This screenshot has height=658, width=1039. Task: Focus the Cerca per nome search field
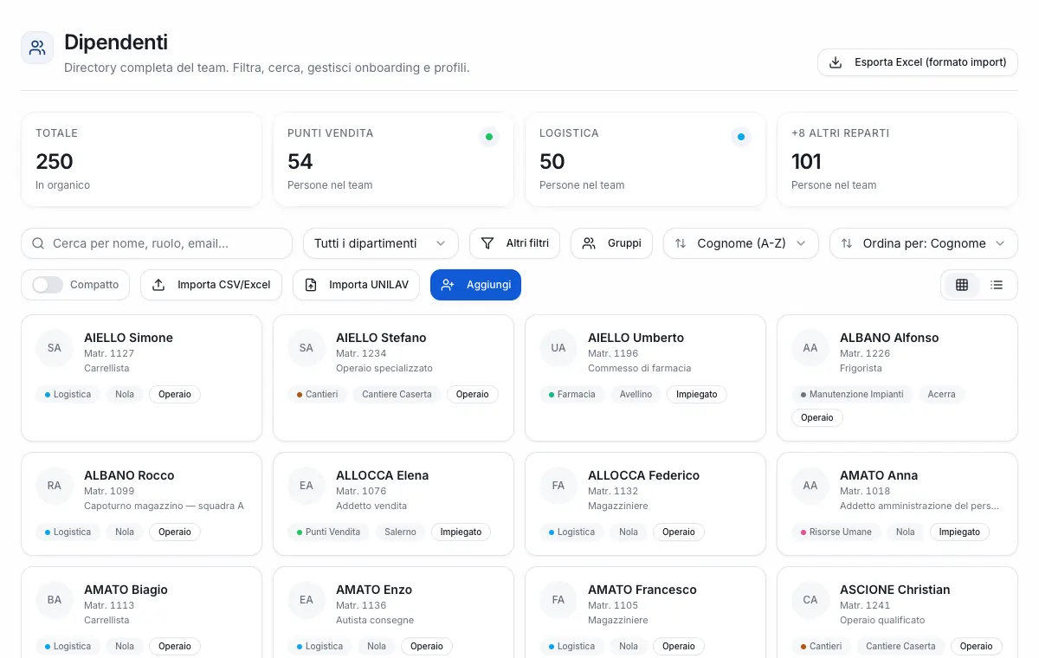coord(157,243)
